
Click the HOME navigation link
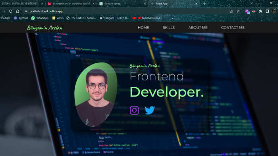point(143,28)
